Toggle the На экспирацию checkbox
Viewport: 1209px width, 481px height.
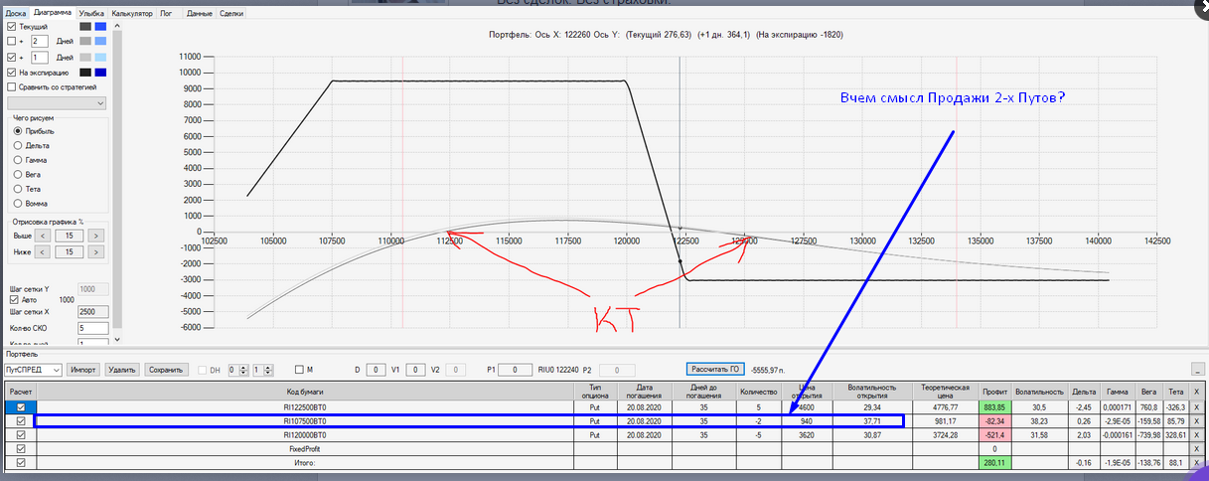(x=12, y=73)
